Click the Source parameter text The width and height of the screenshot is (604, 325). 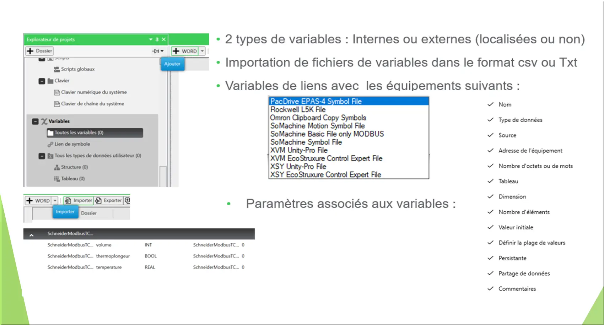coord(507,135)
